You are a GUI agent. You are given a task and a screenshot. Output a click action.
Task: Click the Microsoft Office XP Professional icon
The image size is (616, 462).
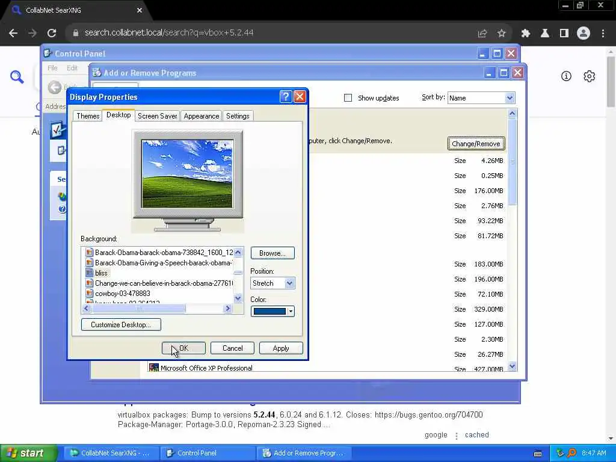(x=154, y=368)
